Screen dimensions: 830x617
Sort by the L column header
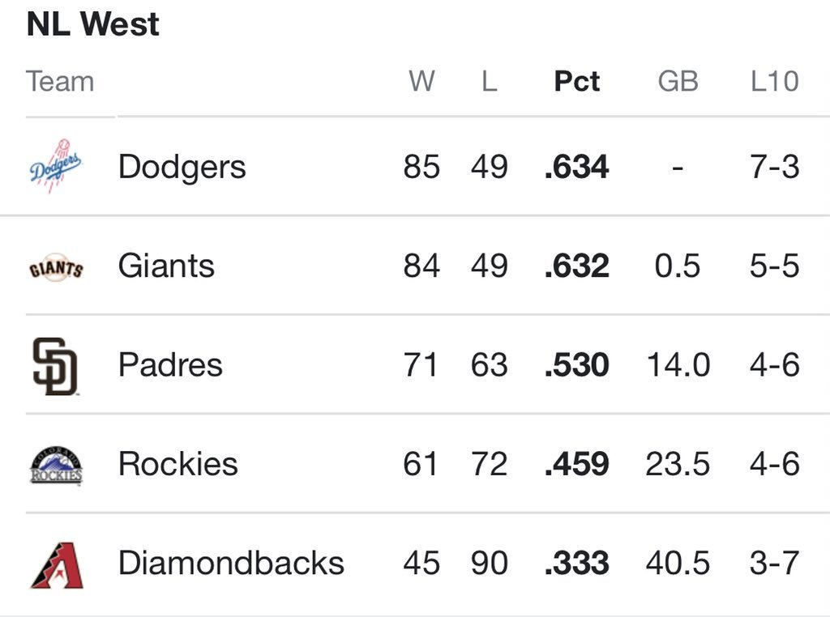[489, 82]
